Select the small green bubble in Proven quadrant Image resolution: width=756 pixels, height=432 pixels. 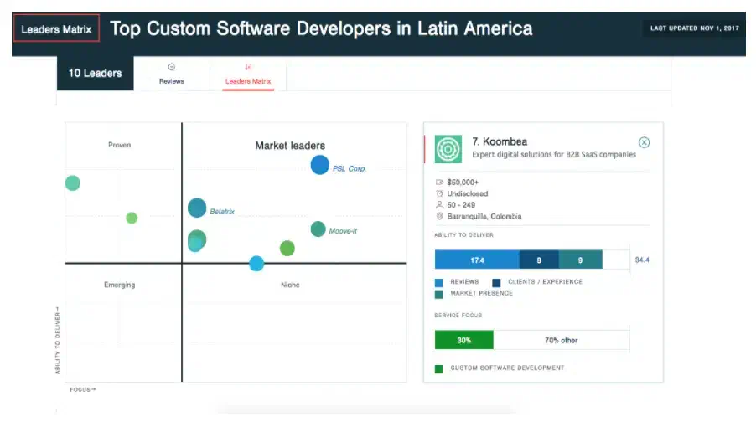point(132,219)
